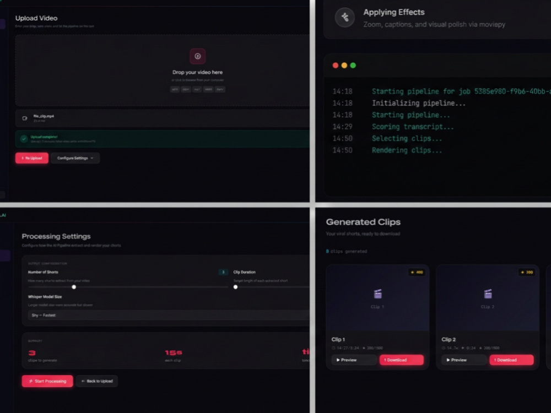Image resolution: width=551 pixels, height=413 pixels.
Task: Click the Number of Shorts slider handle
Action: 74,287
